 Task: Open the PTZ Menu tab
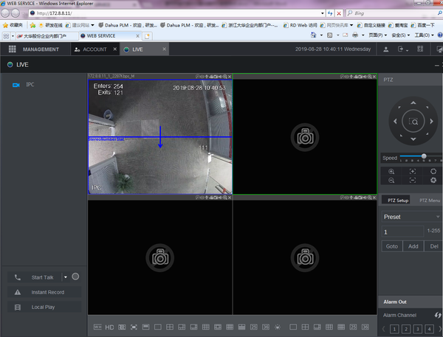(x=429, y=201)
